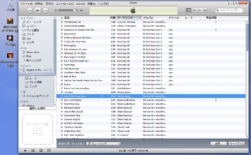251x155 pixels.
Task: Open the Store(S) menu
Action: 80,4
